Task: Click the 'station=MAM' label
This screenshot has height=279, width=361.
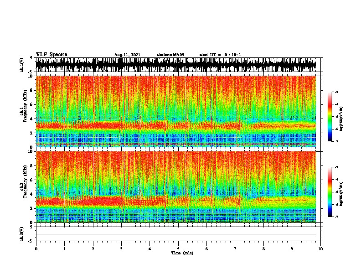Action: click(170, 55)
